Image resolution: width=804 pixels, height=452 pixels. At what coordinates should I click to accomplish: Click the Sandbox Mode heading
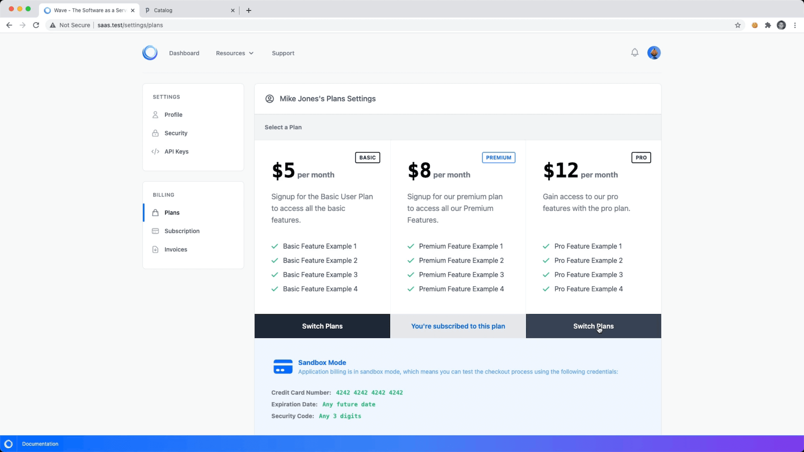[x=322, y=362]
